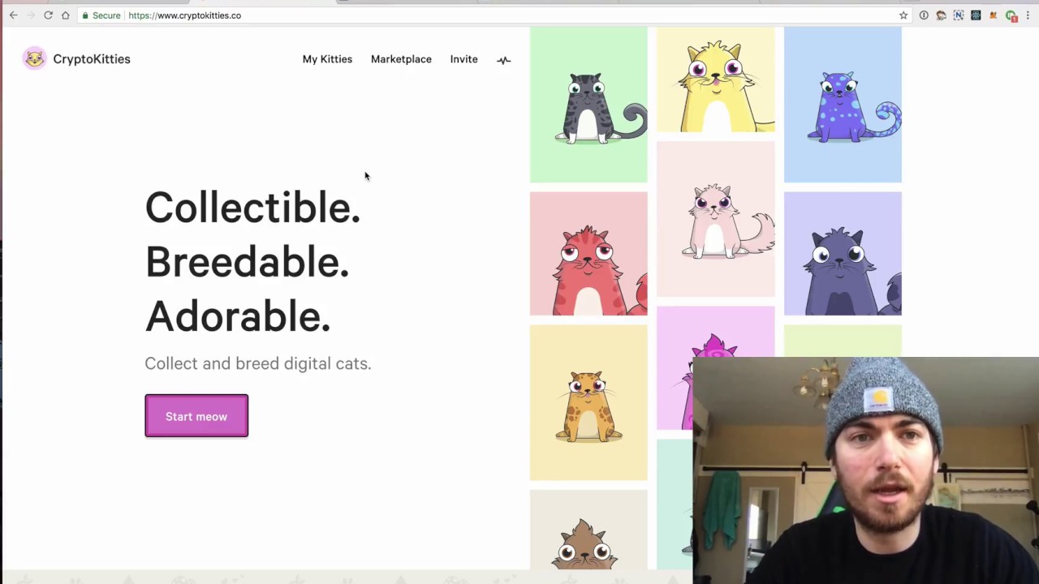The width and height of the screenshot is (1039, 584).
Task: Reload the page with refresh icon
Action: point(48,15)
